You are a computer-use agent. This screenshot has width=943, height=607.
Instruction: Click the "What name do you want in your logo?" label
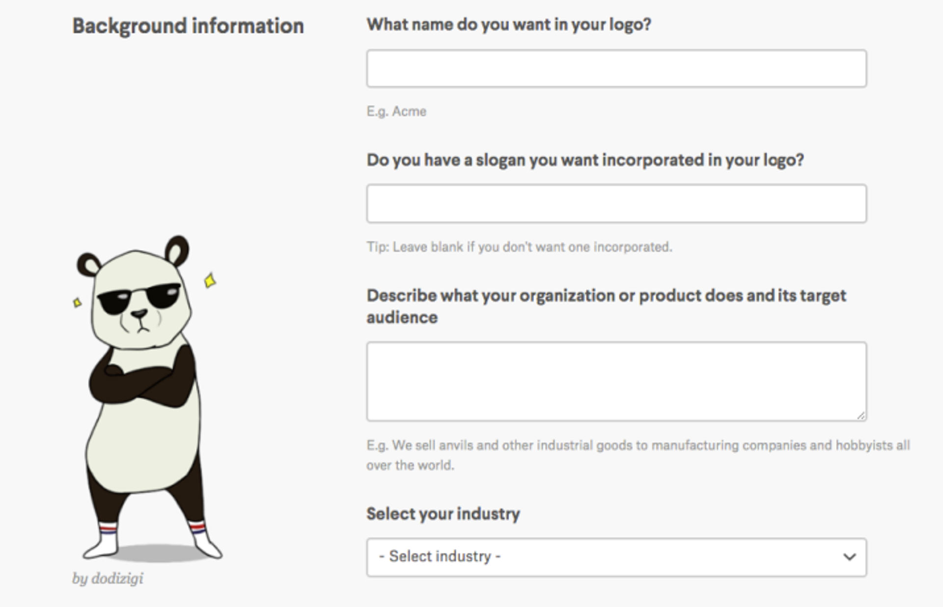509,25
